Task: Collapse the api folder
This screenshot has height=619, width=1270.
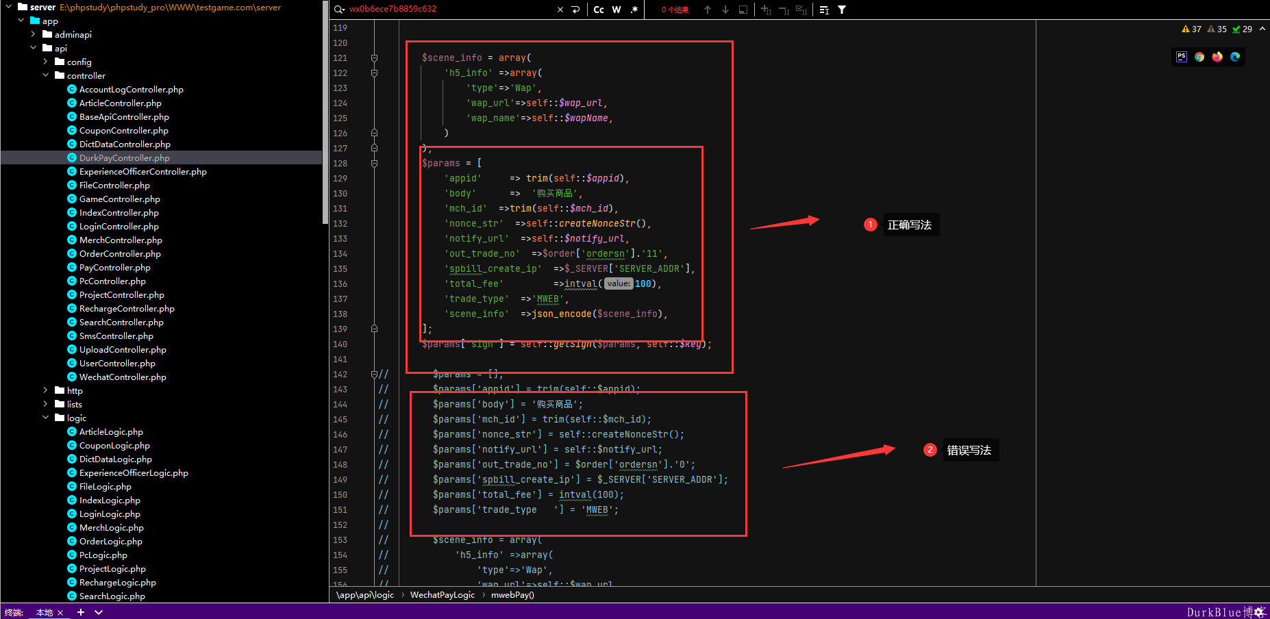Action: click(34, 48)
